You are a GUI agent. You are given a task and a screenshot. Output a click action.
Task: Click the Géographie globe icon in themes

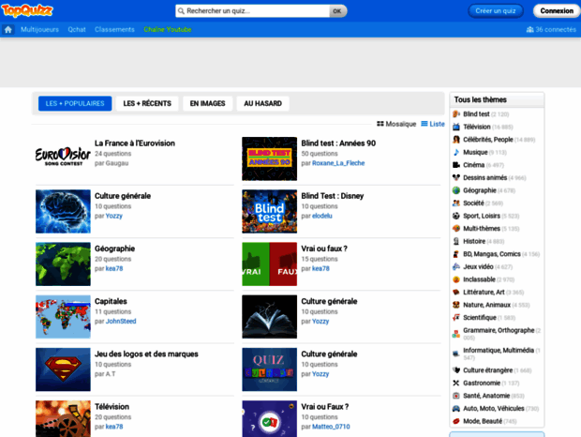click(456, 190)
